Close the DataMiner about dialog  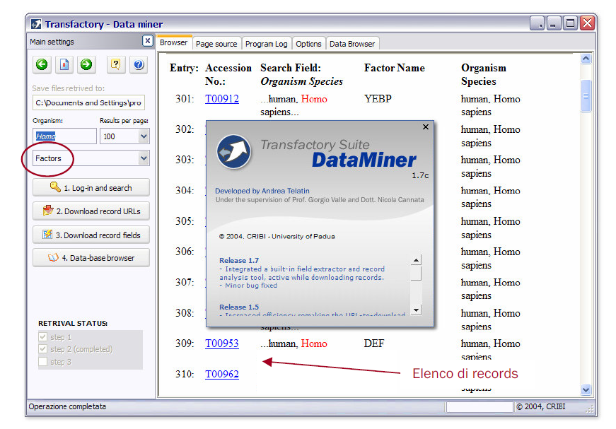(426, 127)
